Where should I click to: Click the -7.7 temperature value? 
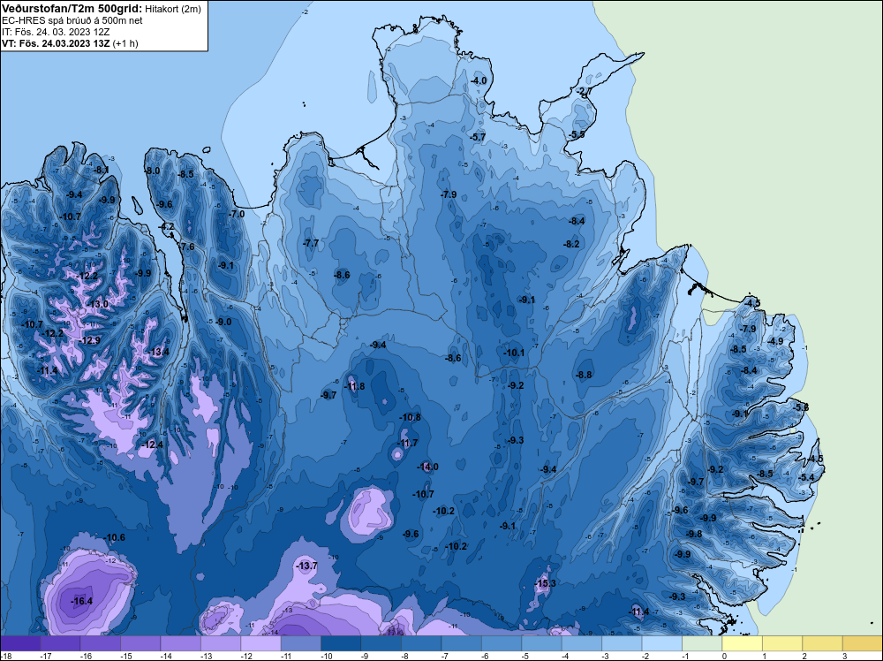[311, 243]
